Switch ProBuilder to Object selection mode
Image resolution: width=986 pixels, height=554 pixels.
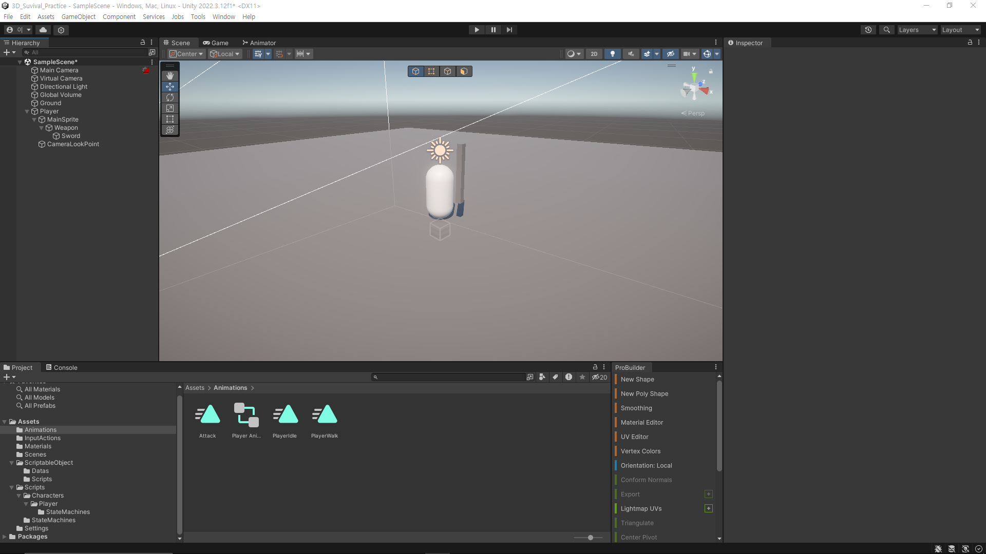(416, 71)
